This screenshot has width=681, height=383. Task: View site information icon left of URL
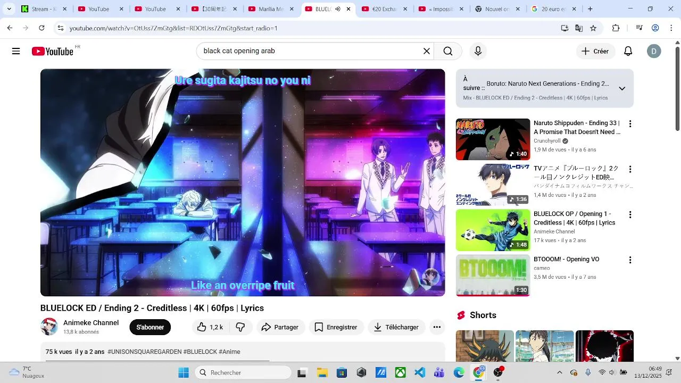(60, 28)
